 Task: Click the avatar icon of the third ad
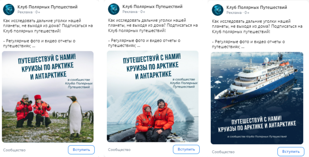tap(218, 10)
